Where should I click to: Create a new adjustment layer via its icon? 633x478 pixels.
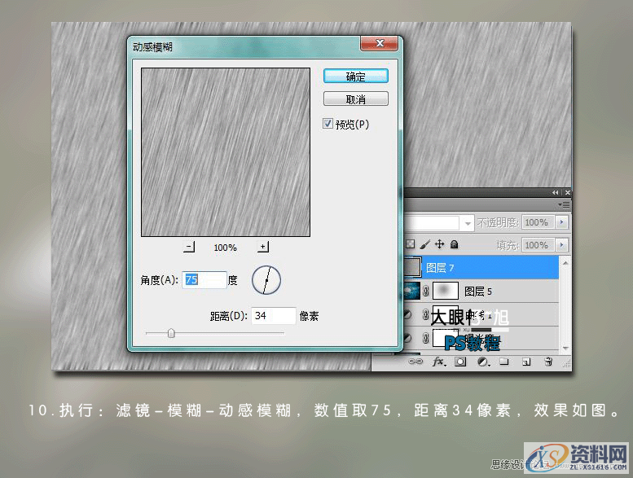pyautogui.click(x=482, y=360)
